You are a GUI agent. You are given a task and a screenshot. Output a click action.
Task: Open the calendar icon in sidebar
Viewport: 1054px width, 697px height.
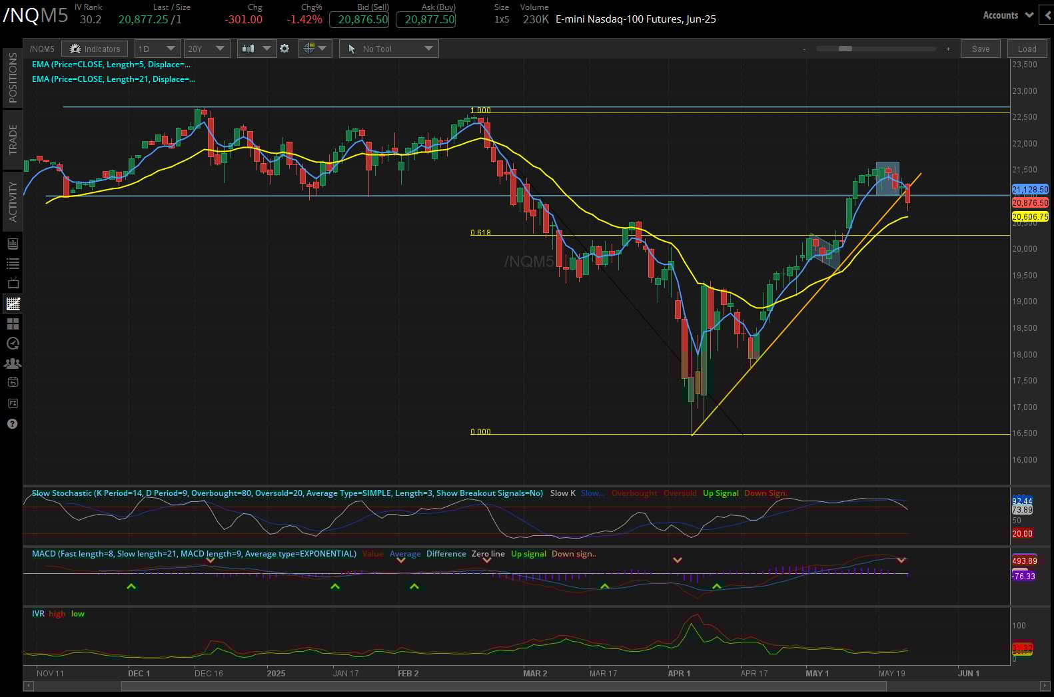13,382
